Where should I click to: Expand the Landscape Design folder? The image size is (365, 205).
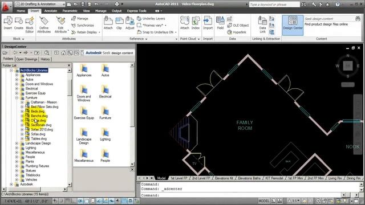[x=17, y=143]
